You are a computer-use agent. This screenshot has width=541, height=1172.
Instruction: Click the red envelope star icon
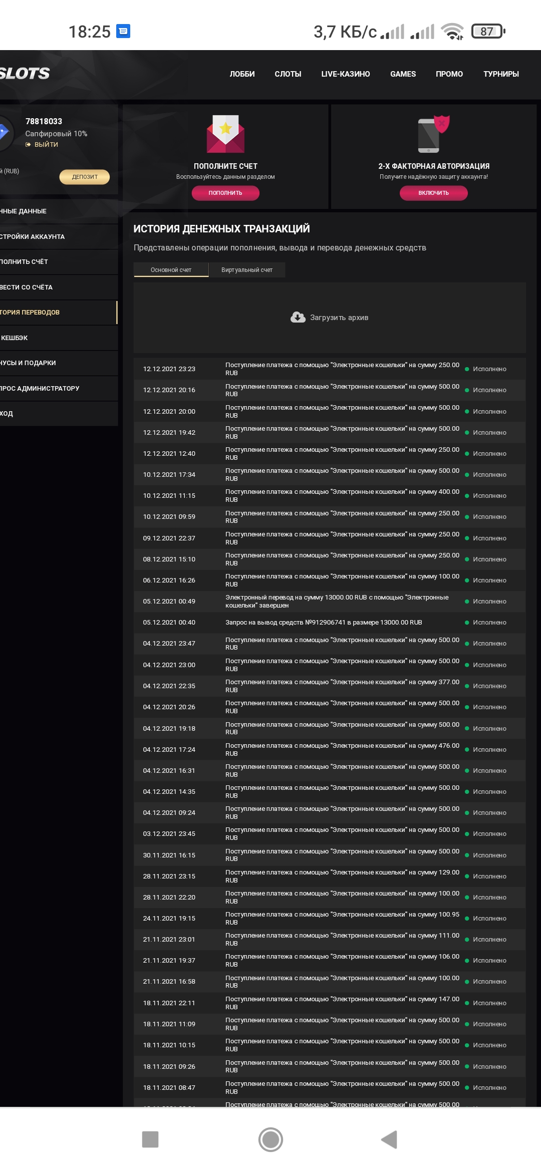(x=225, y=134)
